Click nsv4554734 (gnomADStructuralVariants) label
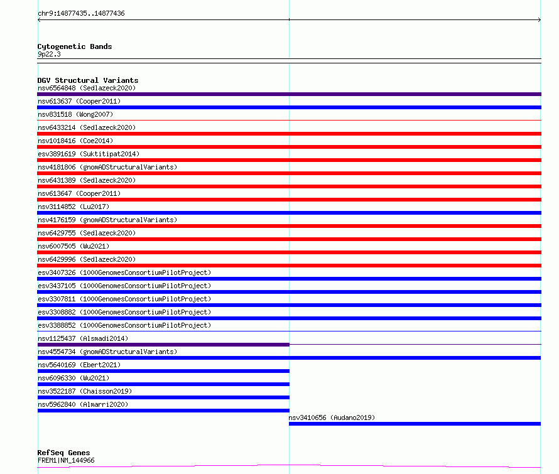This screenshot has height=474, width=559. (107, 352)
